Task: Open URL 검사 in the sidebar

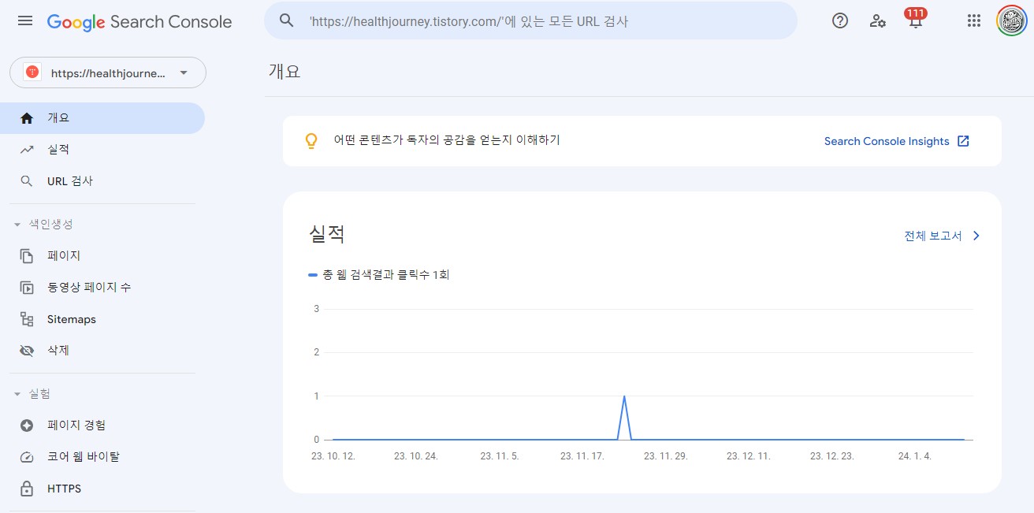Action: (102, 181)
